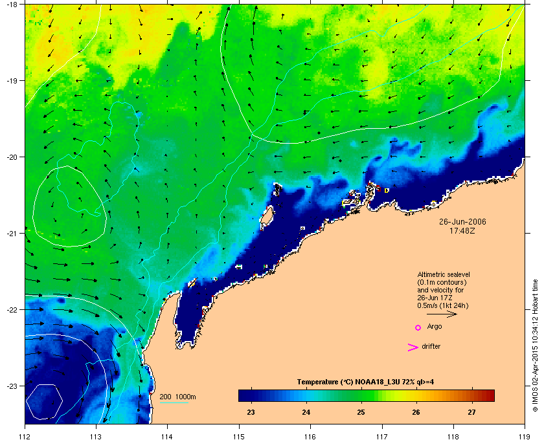Click the longitude axis label 117
The image size is (544, 440).
(x=381, y=437)
